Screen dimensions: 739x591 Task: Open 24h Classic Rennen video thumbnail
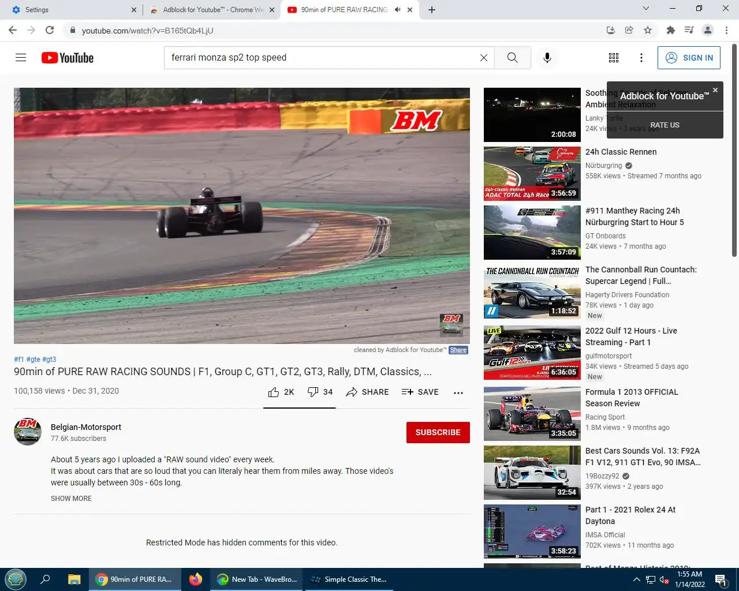pyautogui.click(x=532, y=174)
